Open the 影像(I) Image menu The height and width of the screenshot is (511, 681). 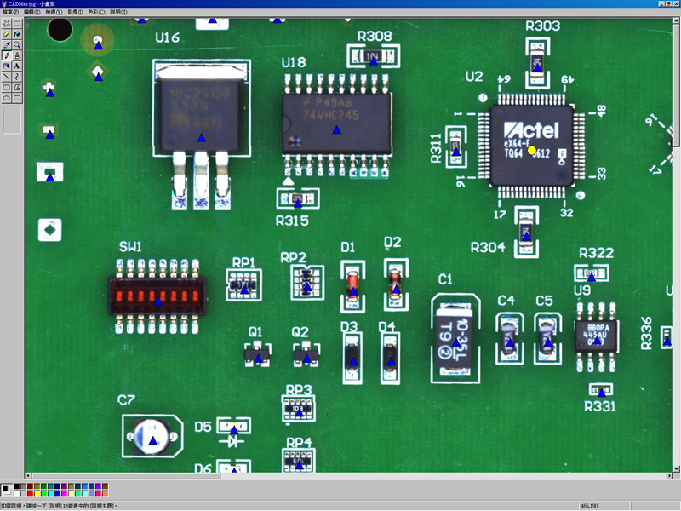[x=75, y=12]
